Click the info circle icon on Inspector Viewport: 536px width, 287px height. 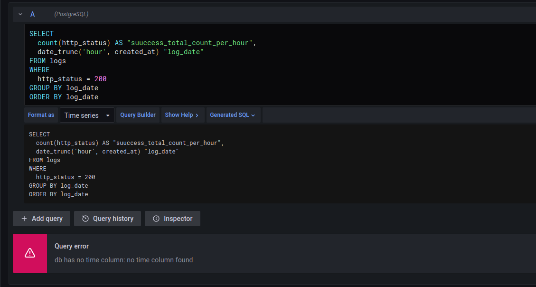[x=156, y=219]
